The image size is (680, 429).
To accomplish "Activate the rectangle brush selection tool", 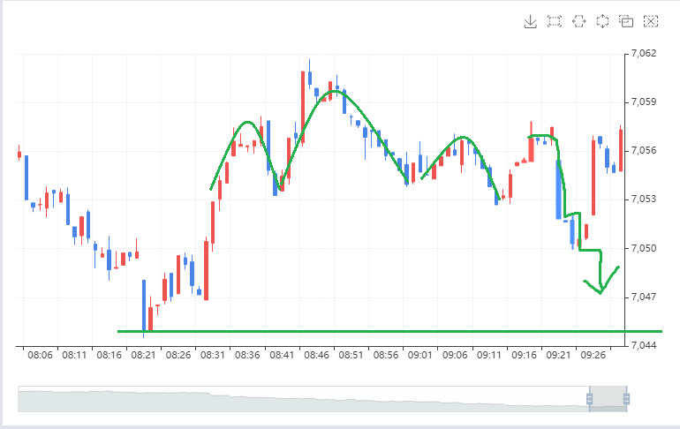I will [x=555, y=21].
